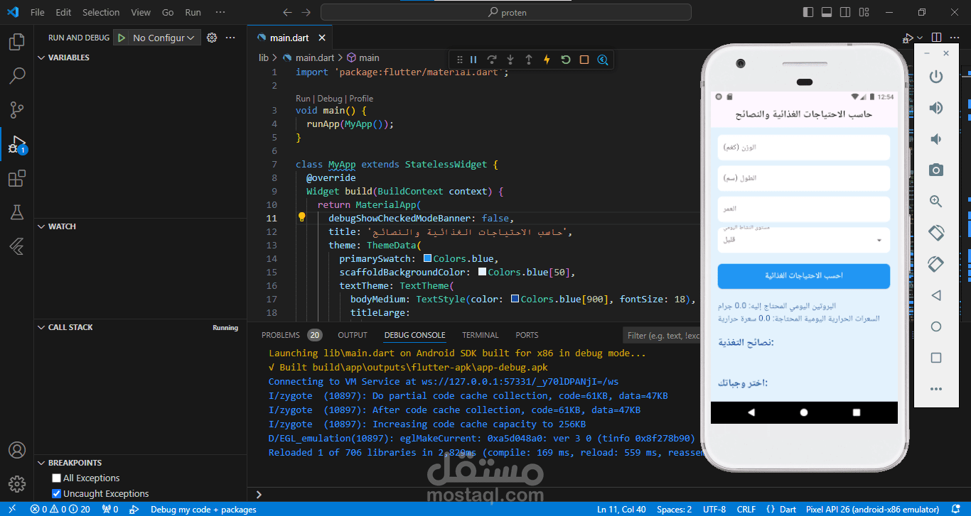Take emulator screenshot with camera icon
Viewport: 971px width, 516px height.
coord(936,170)
